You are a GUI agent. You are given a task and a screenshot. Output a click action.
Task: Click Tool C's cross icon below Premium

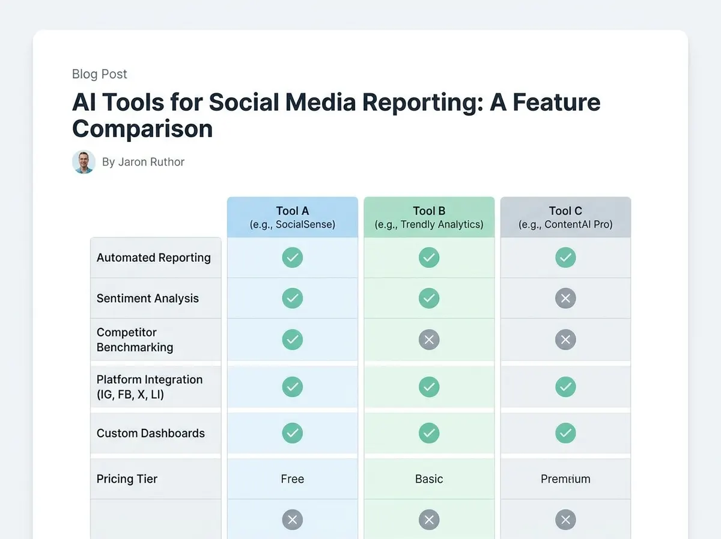(x=565, y=519)
